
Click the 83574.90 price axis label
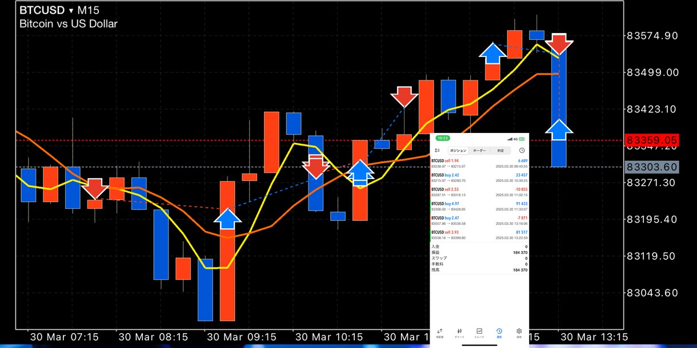click(x=652, y=35)
